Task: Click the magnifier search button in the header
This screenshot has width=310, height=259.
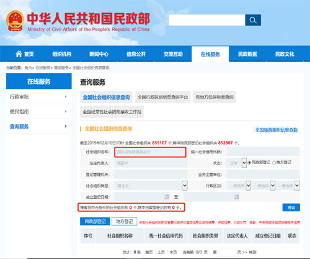Action: coord(253,20)
